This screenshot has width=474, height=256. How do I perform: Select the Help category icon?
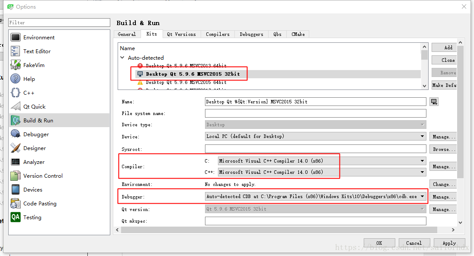pos(16,79)
